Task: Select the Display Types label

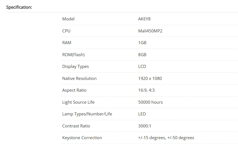Action: click(75, 67)
